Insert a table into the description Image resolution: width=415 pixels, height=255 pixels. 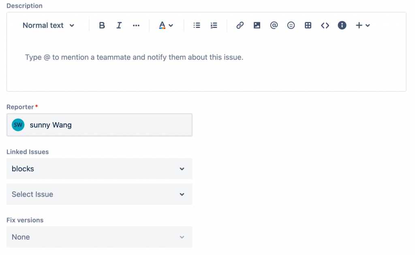(x=308, y=25)
